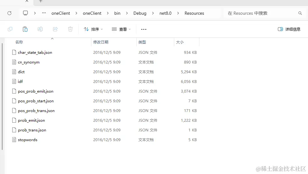Image resolution: width=308 pixels, height=174 pixels.
Task: Select file char_state_tab.json
Action: [x=35, y=53]
